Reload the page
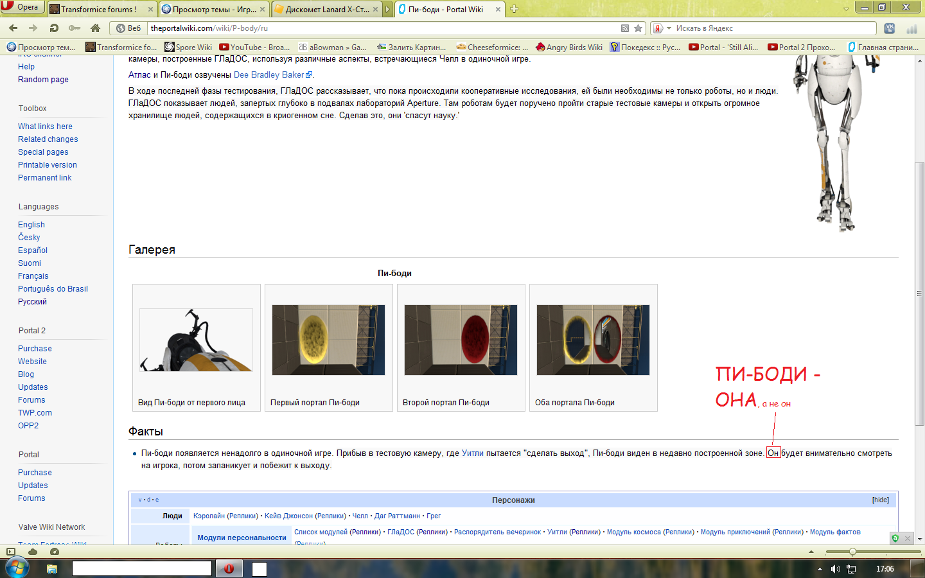This screenshot has width=925, height=578. click(54, 28)
